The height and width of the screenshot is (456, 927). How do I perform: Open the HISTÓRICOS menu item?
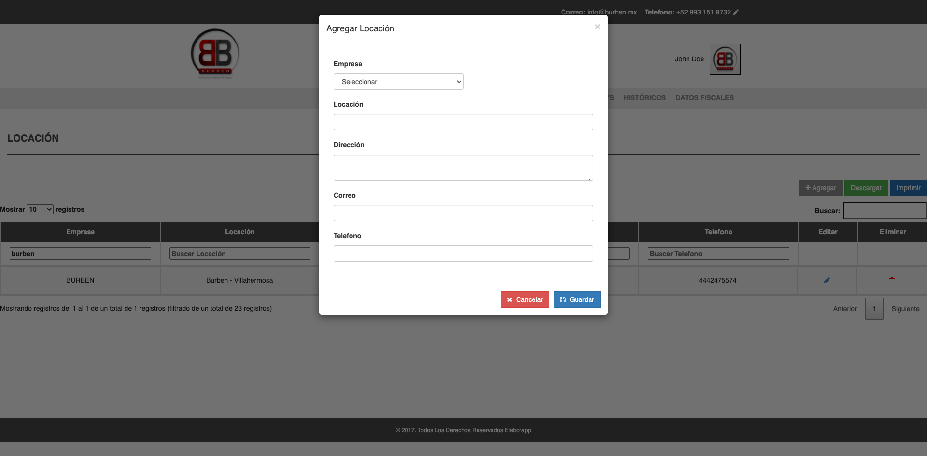click(x=644, y=98)
